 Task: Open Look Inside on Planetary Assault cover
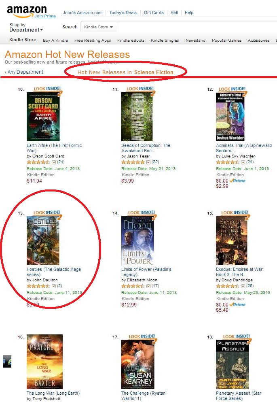[237, 336]
